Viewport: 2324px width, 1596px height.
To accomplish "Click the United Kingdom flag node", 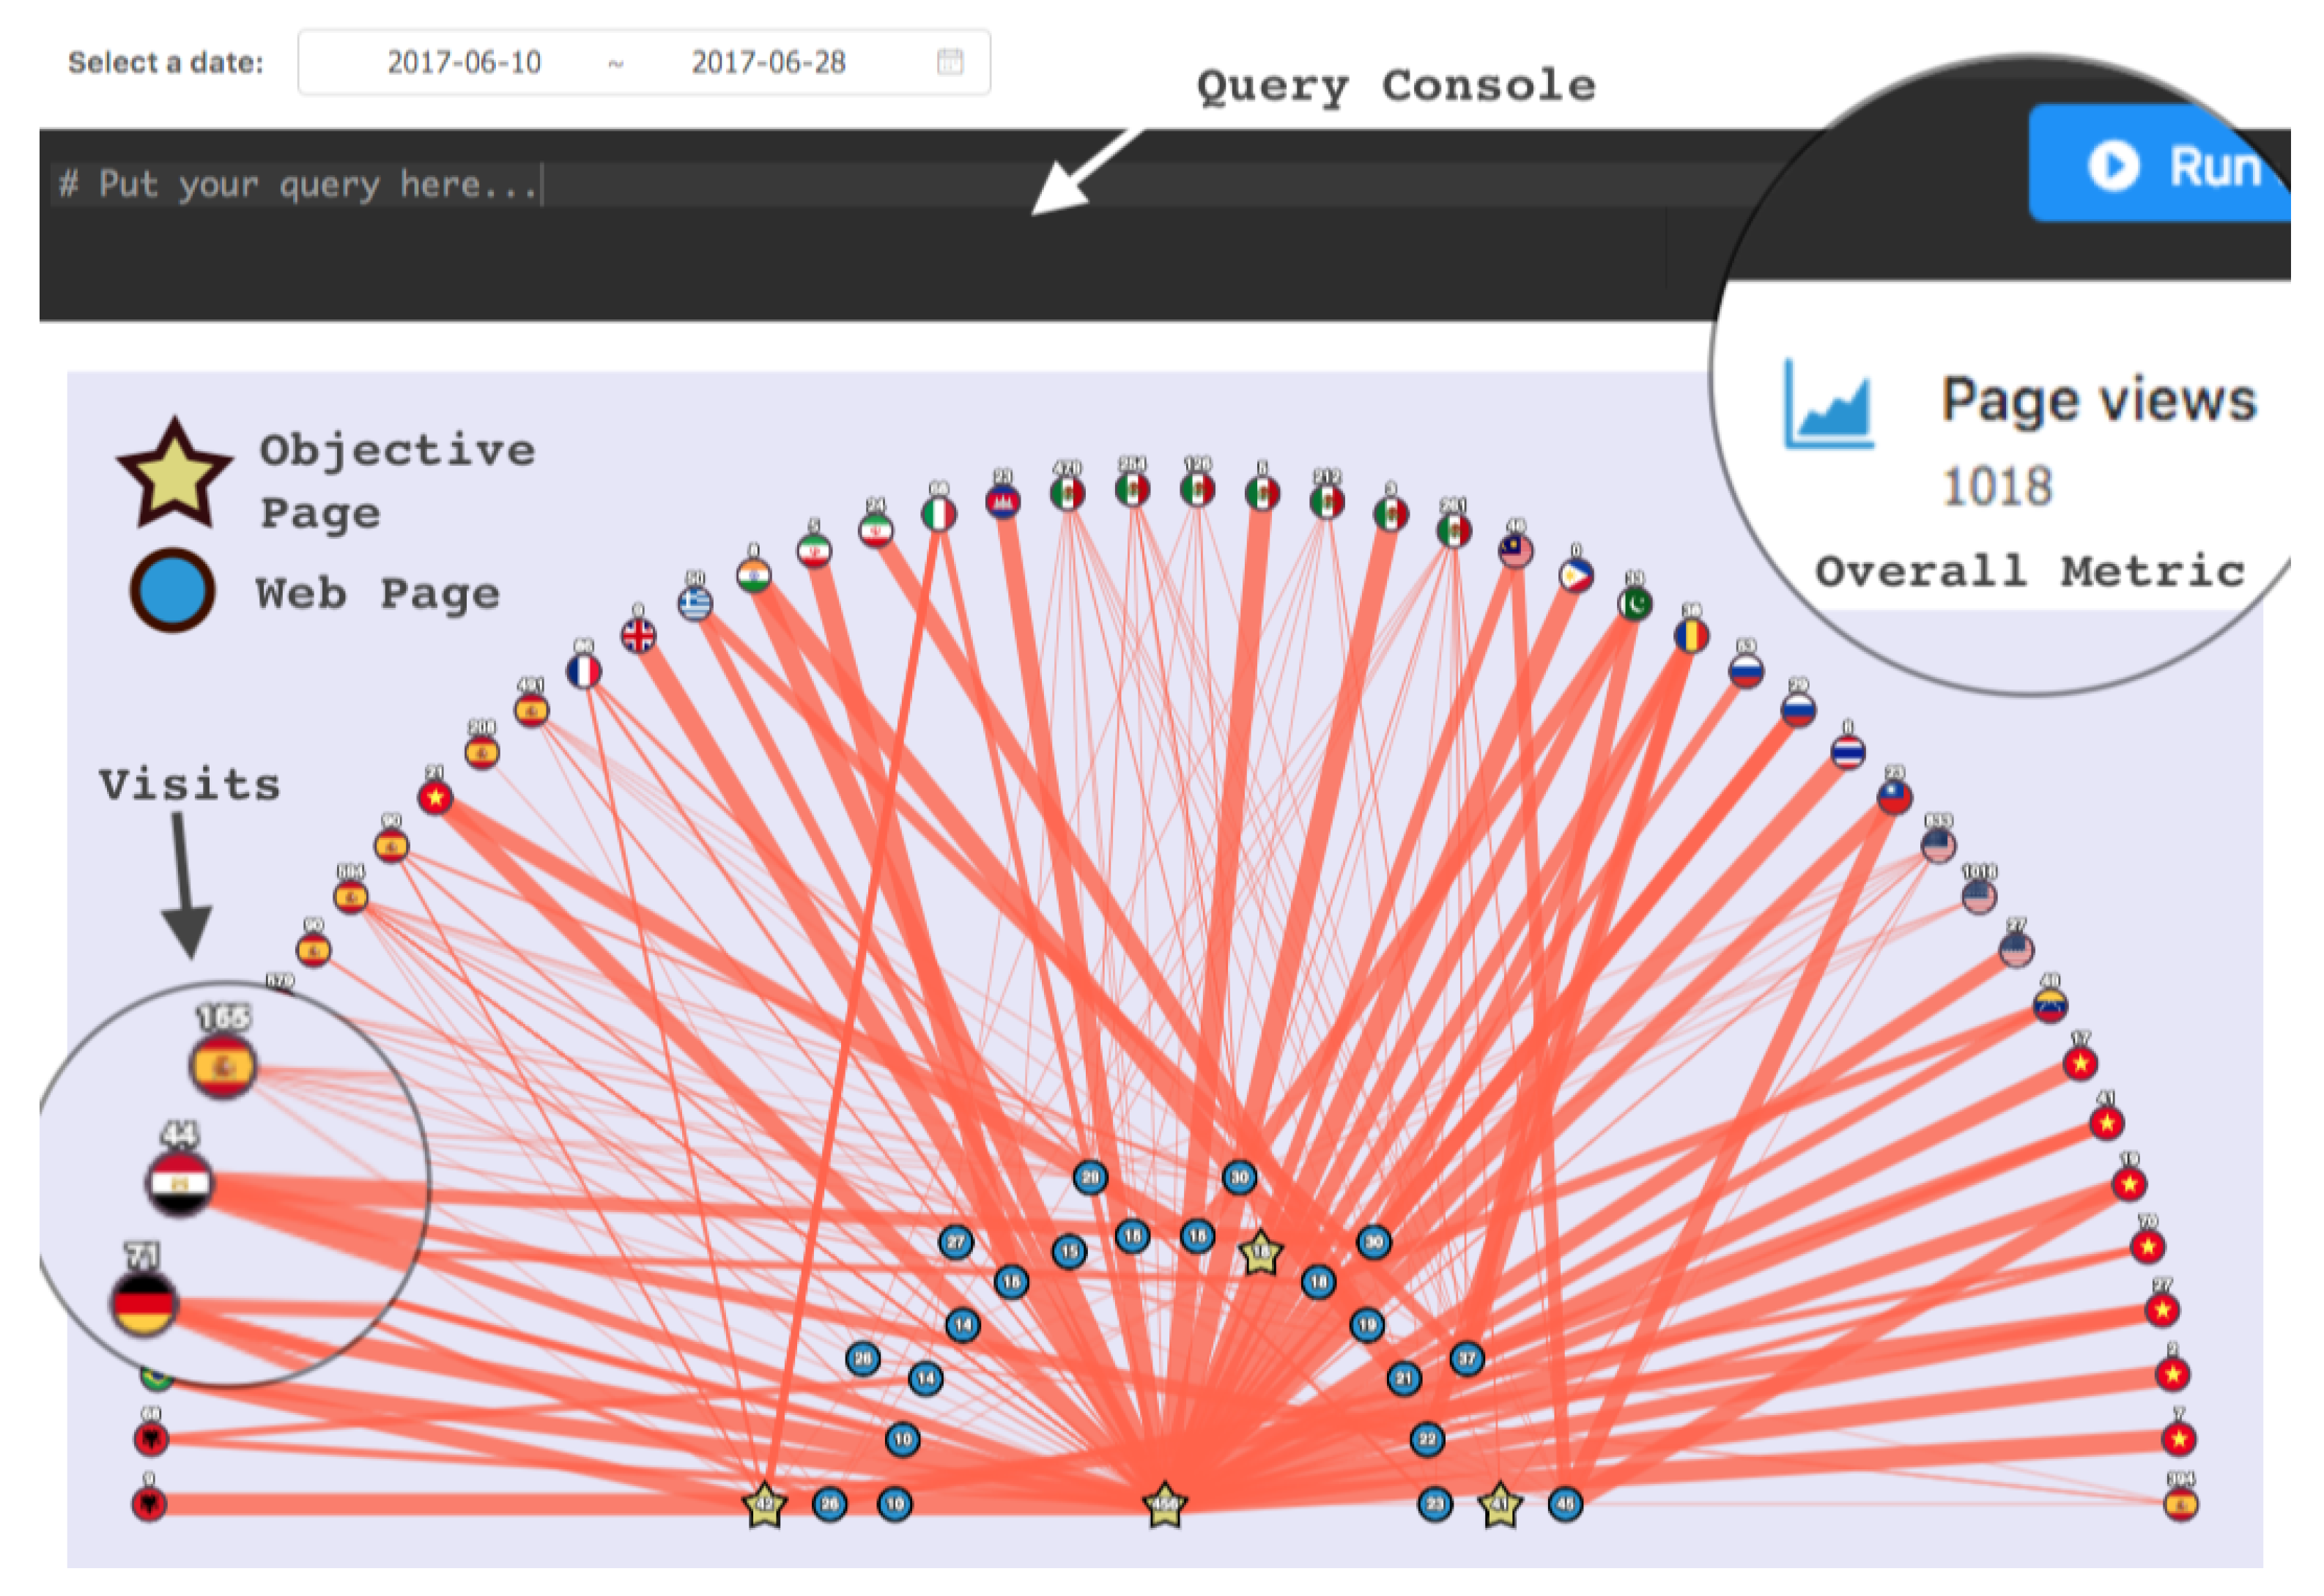I will [x=638, y=634].
